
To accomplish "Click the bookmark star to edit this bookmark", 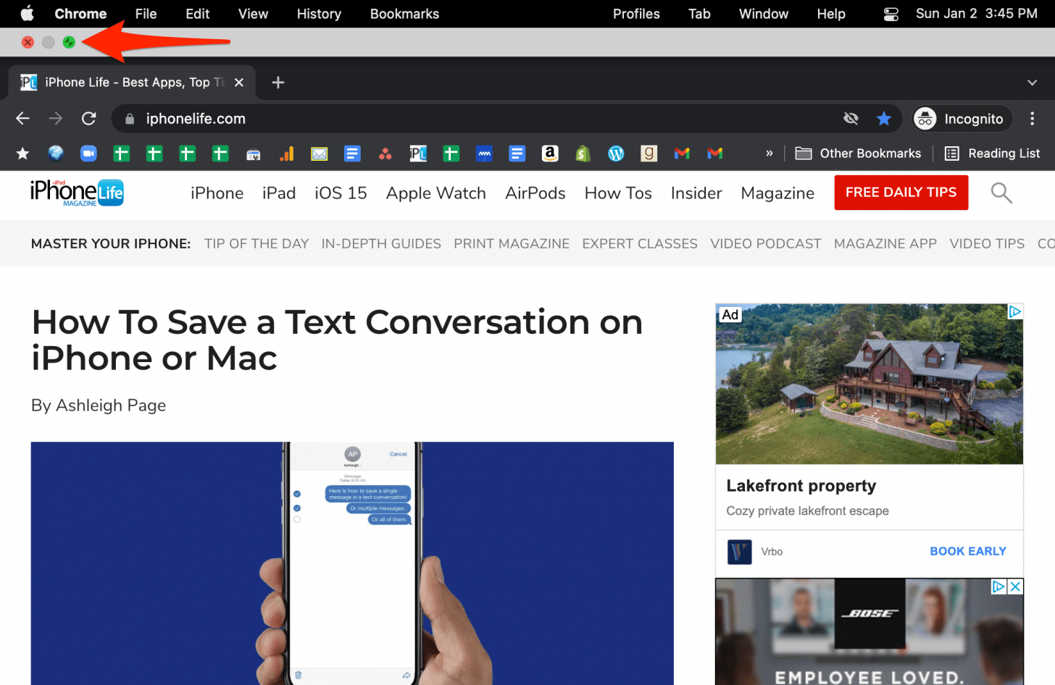I will (x=883, y=118).
